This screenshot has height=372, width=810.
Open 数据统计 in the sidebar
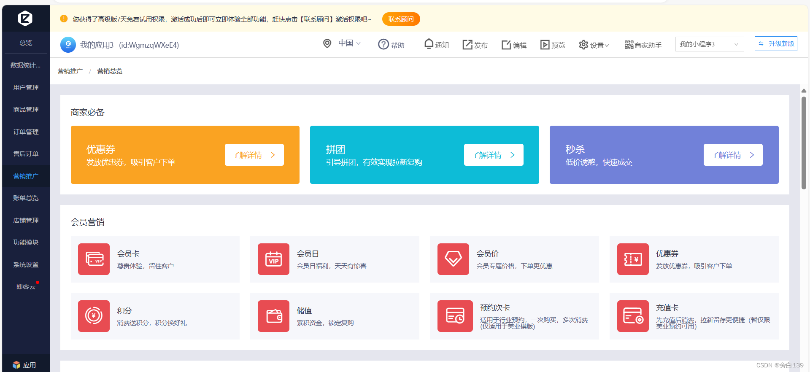click(26, 65)
